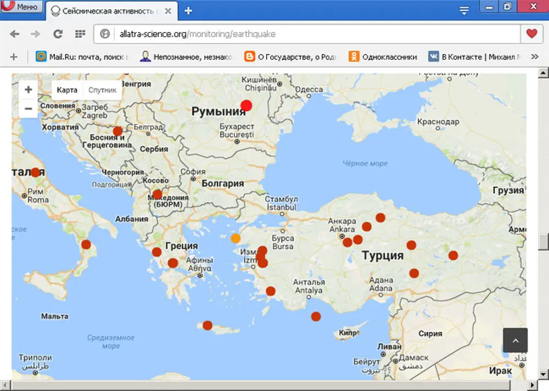
Task: Zoom in on the map
Action: pyautogui.click(x=29, y=90)
